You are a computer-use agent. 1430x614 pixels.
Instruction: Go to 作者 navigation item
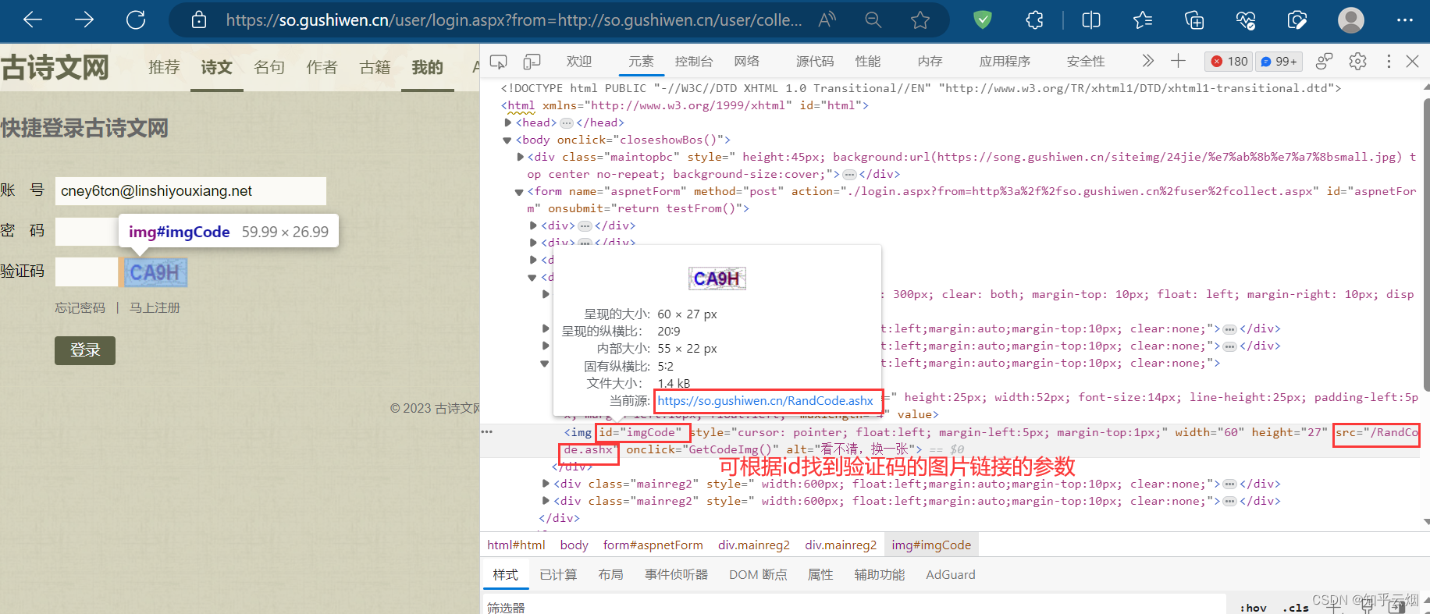pyautogui.click(x=322, y=68)
